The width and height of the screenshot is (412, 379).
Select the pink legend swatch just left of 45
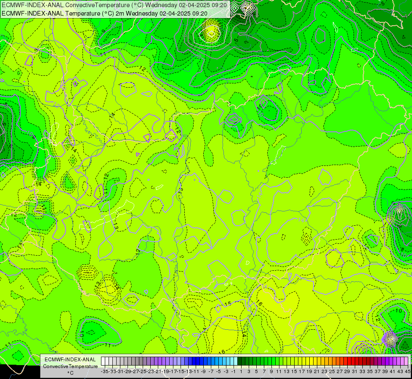[406, 361]
